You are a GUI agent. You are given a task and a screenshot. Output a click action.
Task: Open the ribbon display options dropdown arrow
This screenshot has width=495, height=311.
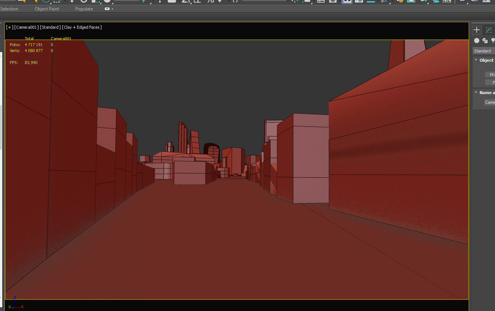[x=113, y=9]
